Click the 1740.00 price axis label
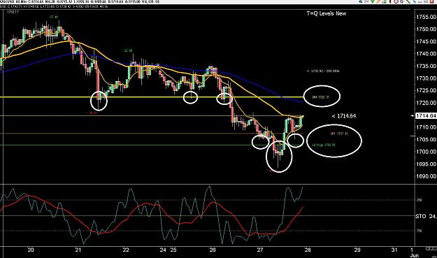437x258 pixels. coord(426,54)
